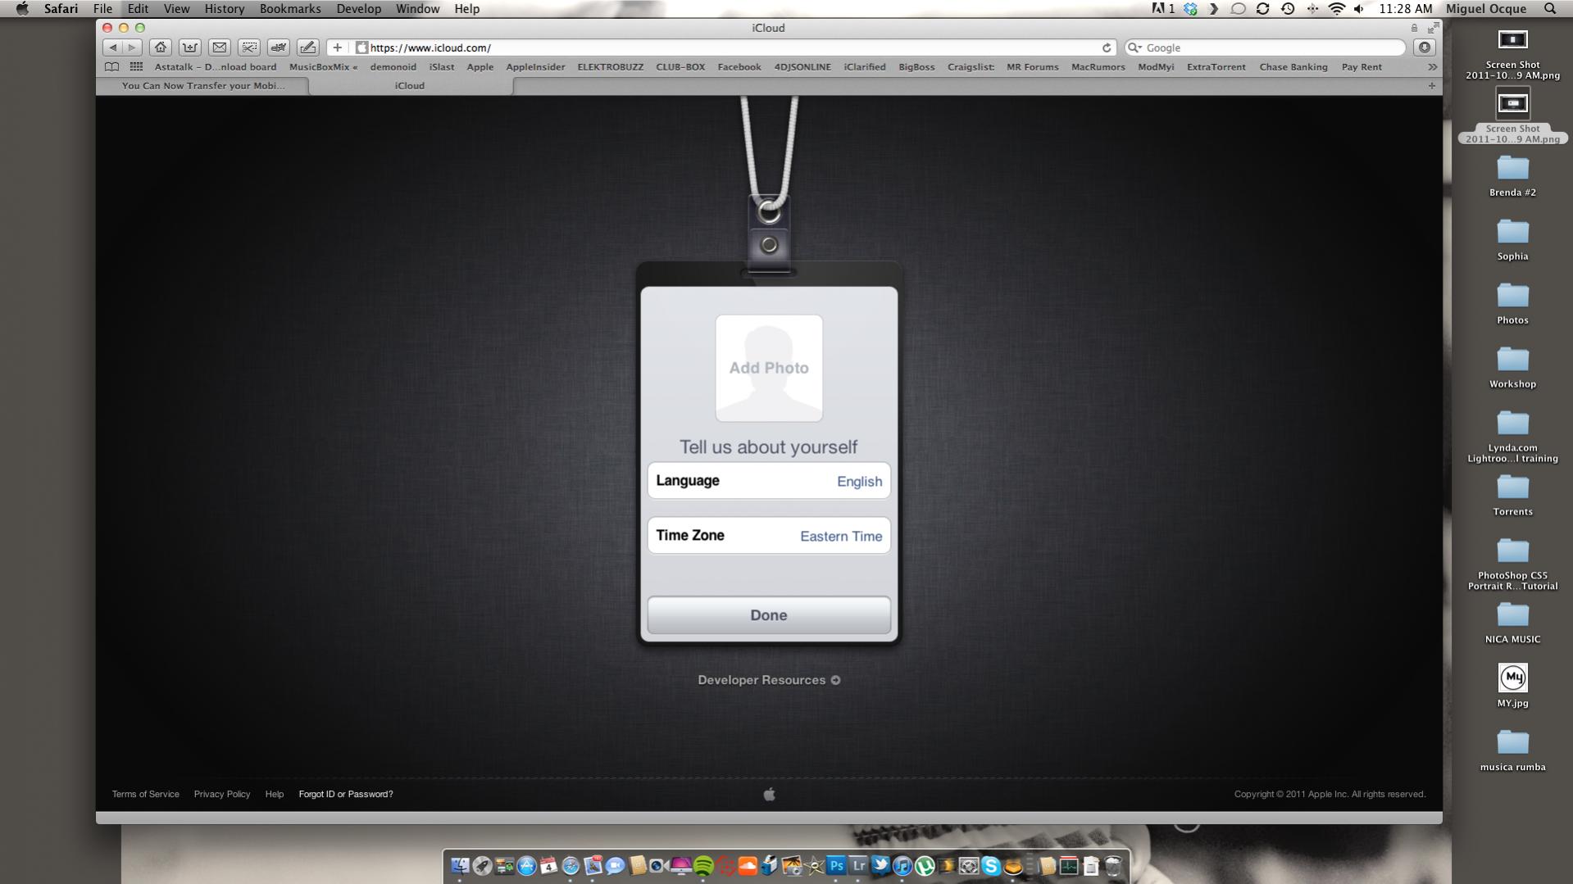
Task: Go back using Safari's back arrow
Action: 113,48
